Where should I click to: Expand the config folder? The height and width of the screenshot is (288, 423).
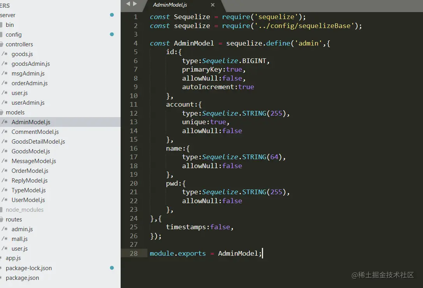14,35
